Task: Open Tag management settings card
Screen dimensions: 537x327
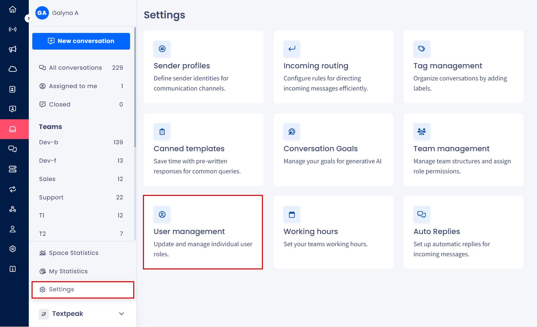Action: [463, 67]
